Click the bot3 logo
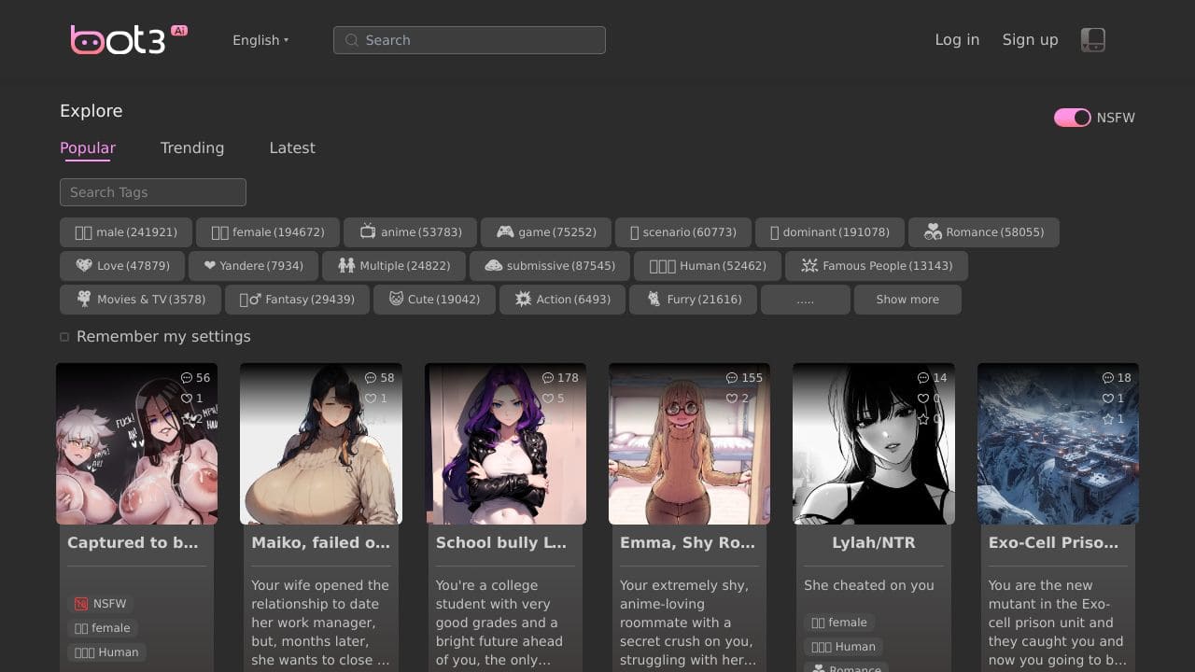This screenshot has width=1195, height=672. 129,39
